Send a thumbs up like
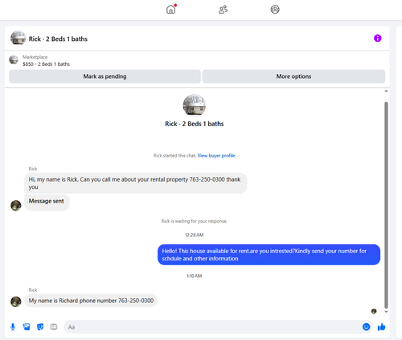This screenshot has height=340, width=402. 381,326
